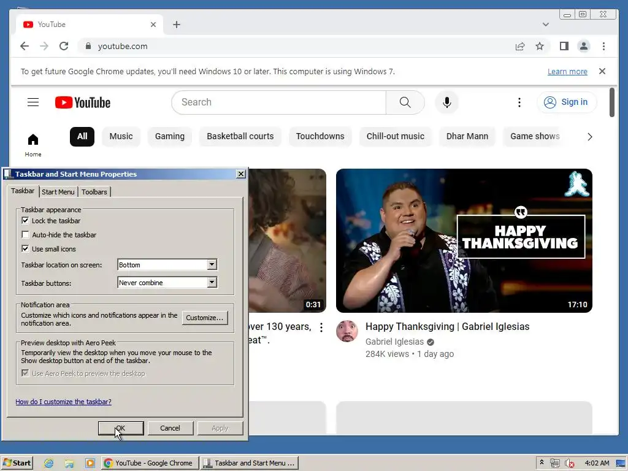Click the Learn more link
Image resolution: width=628 pixels, height=471 pixels.
567,71
